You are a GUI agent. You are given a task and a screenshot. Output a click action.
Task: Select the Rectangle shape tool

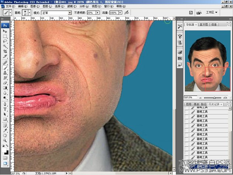pos(5,119)
